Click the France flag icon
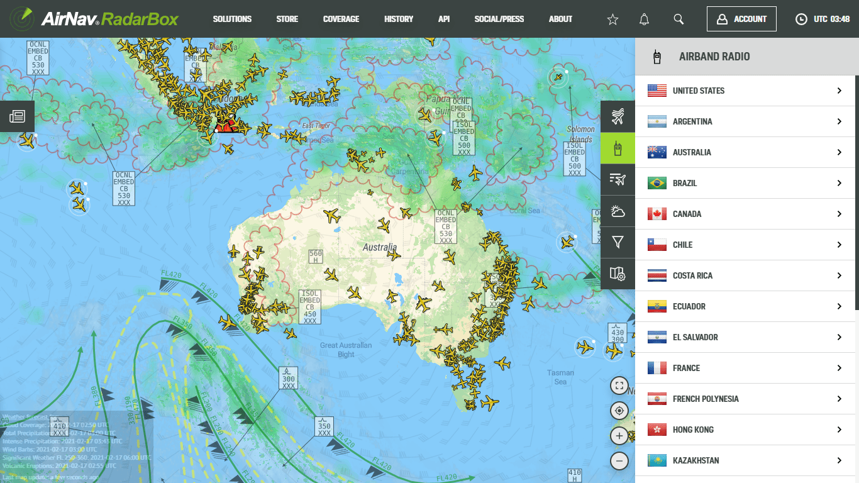The width and height of the screenshot is (859, 483). click(x=657, y=368)
